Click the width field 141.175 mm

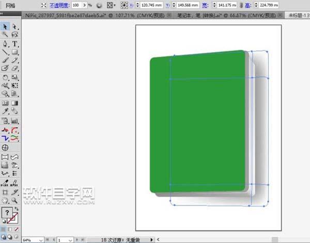227,5
